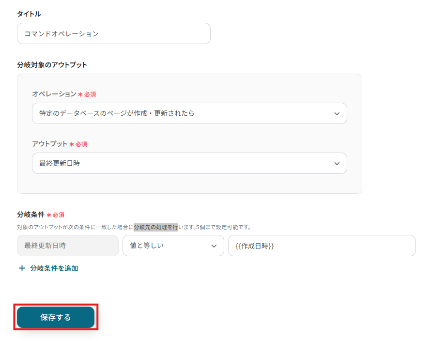Click the chevron arrow in the アウトプット select box

coord(337,164)
